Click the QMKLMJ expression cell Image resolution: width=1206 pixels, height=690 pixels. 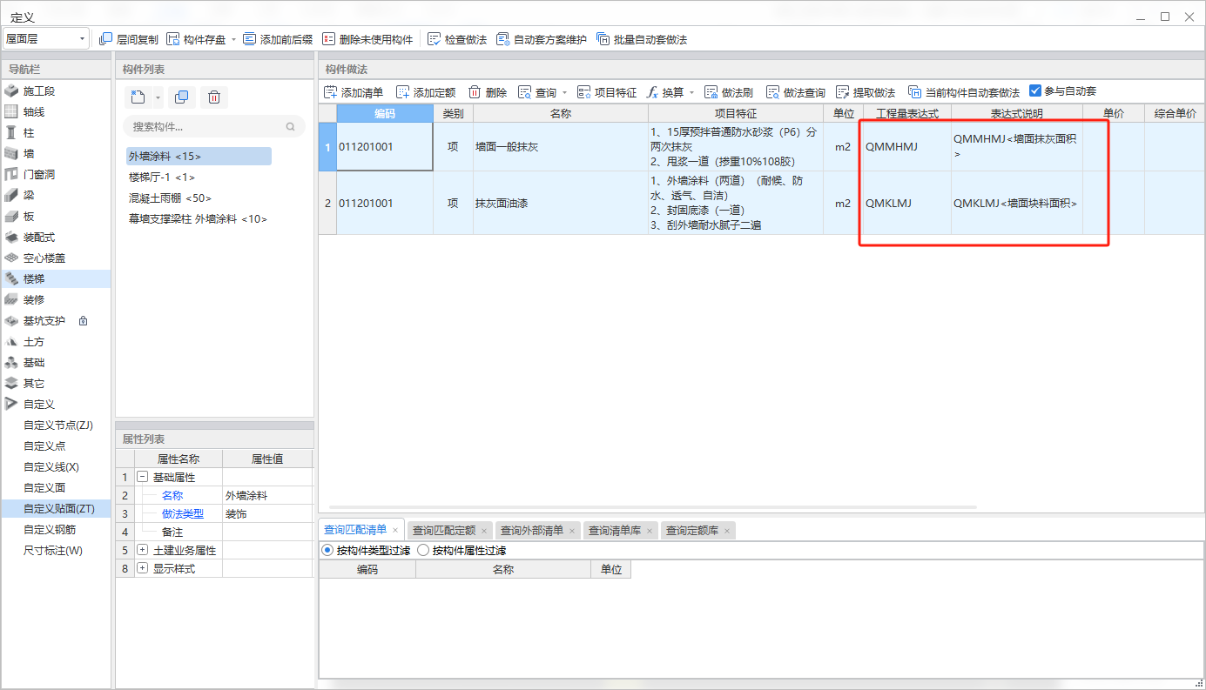pos(906,203)
